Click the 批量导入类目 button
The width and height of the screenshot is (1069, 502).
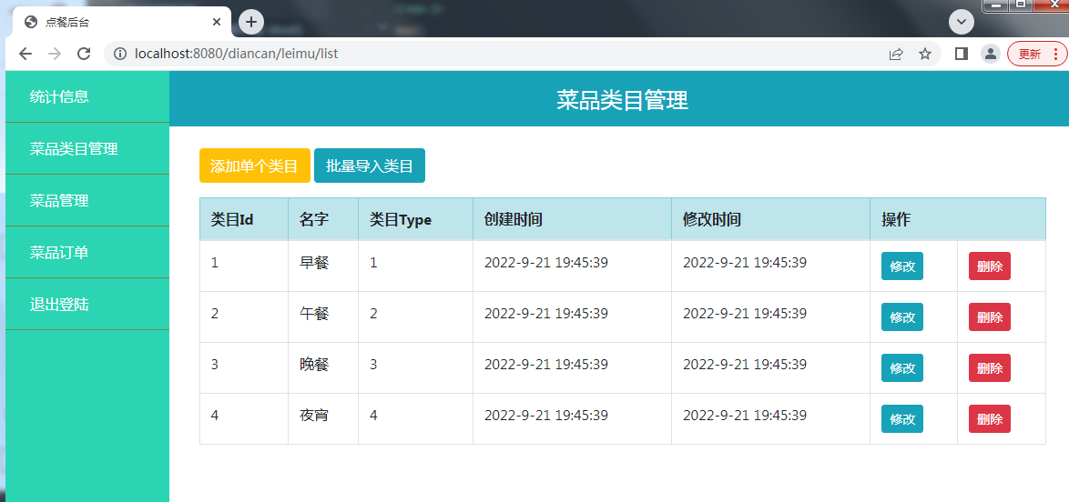370,166
